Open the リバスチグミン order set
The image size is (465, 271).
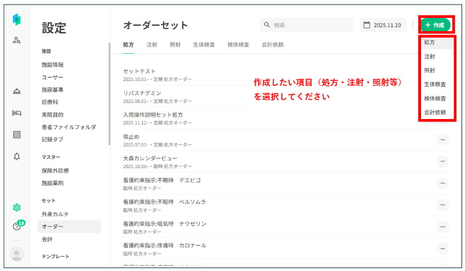click(x=142, y=93)
